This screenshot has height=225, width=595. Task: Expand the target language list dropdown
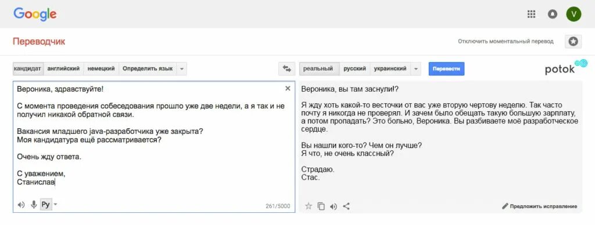pos(416,69)
